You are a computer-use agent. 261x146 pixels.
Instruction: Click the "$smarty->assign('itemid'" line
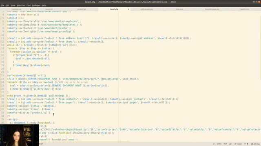pyautogui.click(x=31, y=106)
